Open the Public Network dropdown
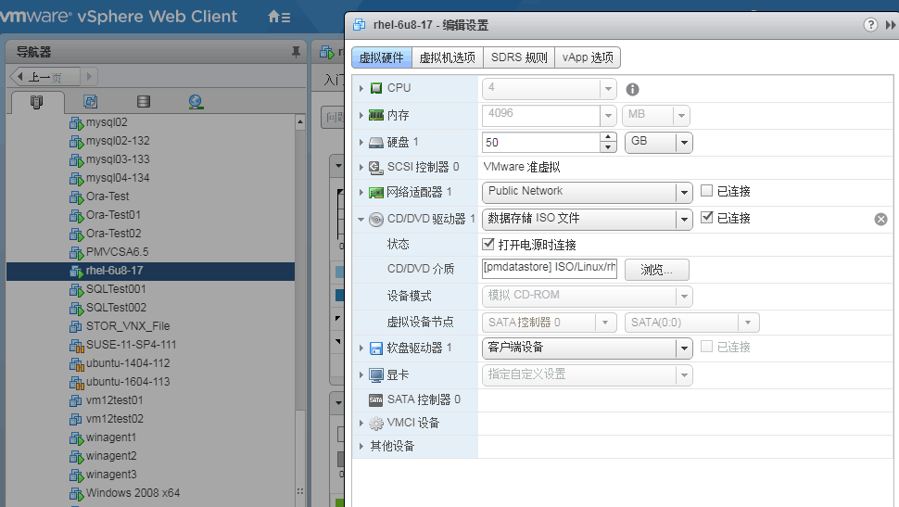 coord(587,192)
